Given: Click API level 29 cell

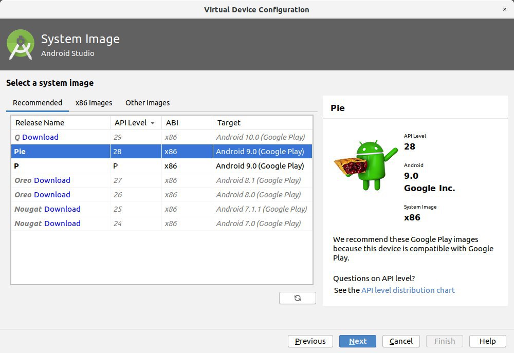Looking at the screenshot, I should pyautogui.click(x=136, y=137).
